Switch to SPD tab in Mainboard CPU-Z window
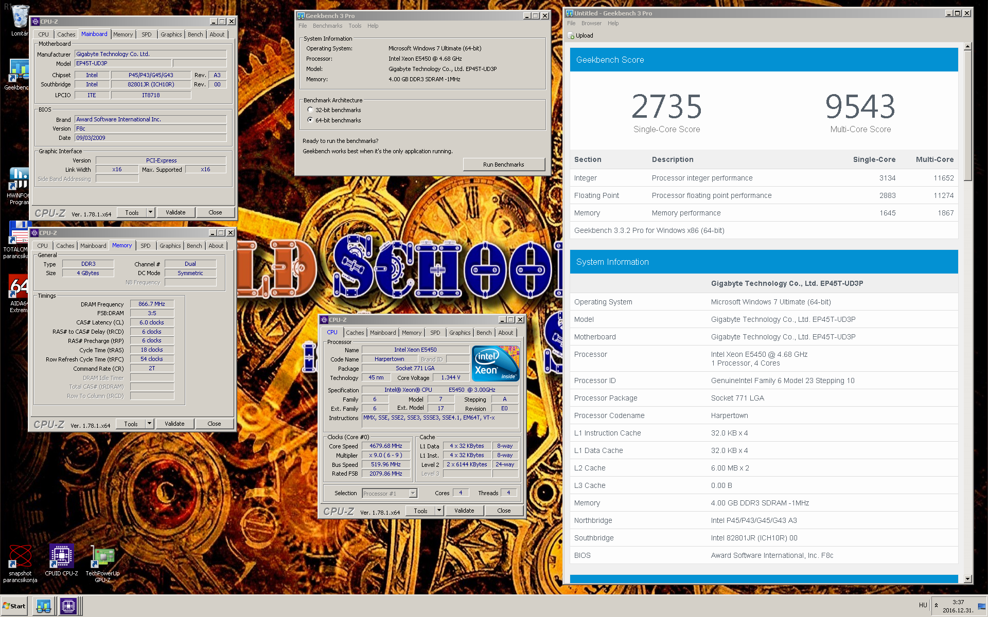This screenshot has height=617, width=988. (x=147, y=34)
